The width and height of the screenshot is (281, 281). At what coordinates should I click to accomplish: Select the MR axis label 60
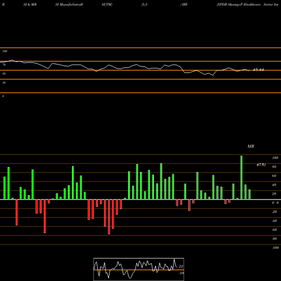pos(274,176)
